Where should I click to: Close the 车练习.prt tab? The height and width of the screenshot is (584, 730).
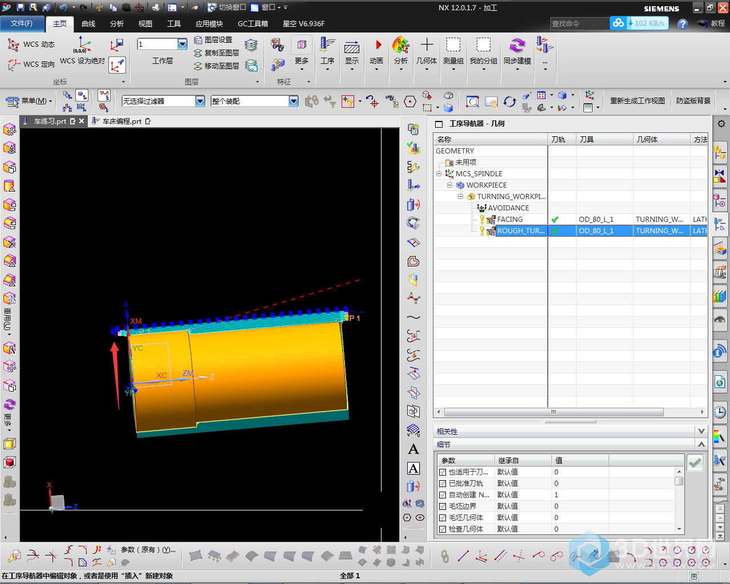pos(82,121)
